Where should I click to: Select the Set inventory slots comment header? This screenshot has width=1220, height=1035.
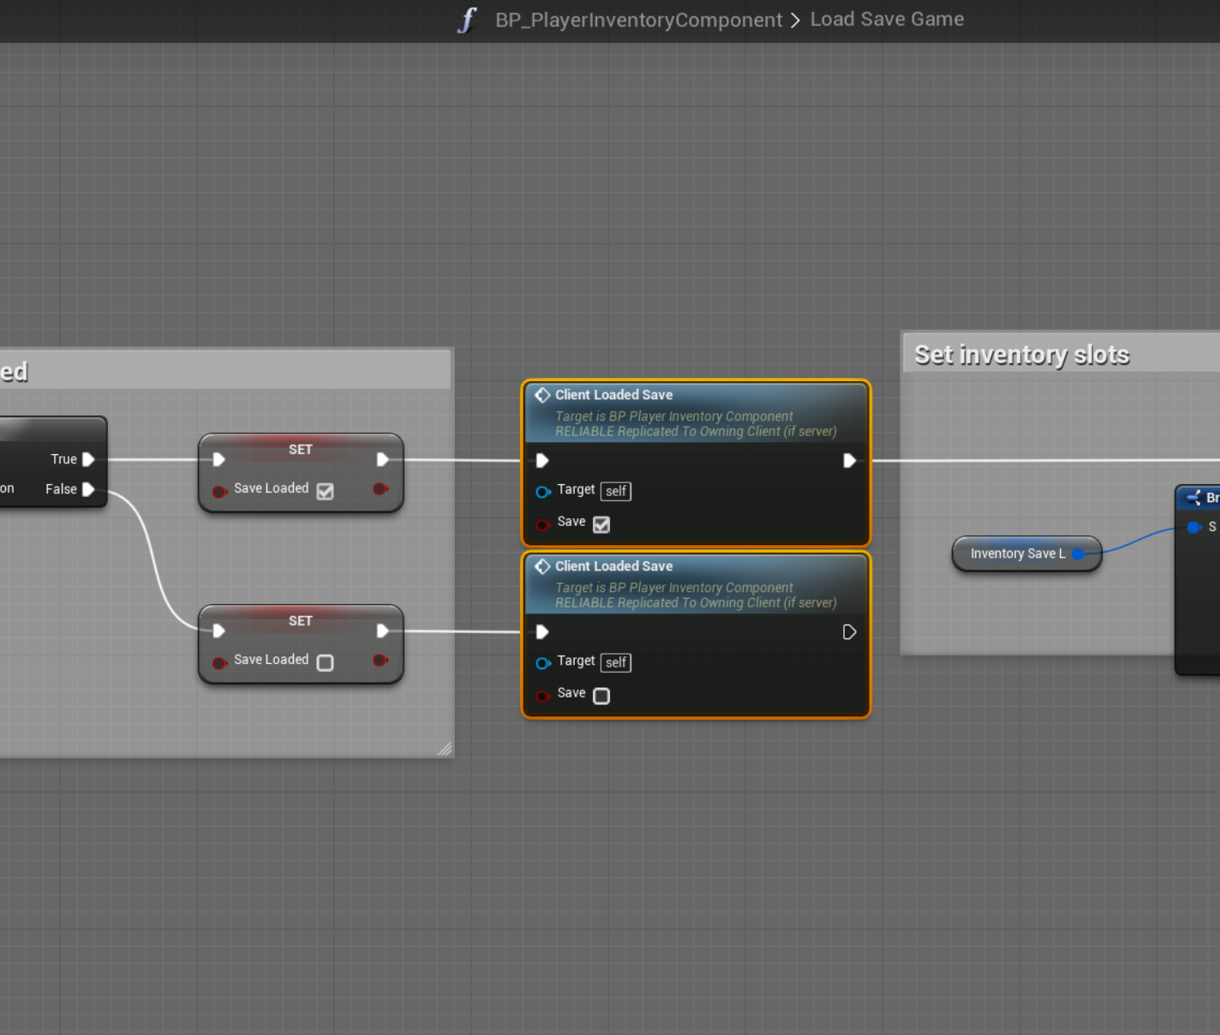tap(1022, 355)
